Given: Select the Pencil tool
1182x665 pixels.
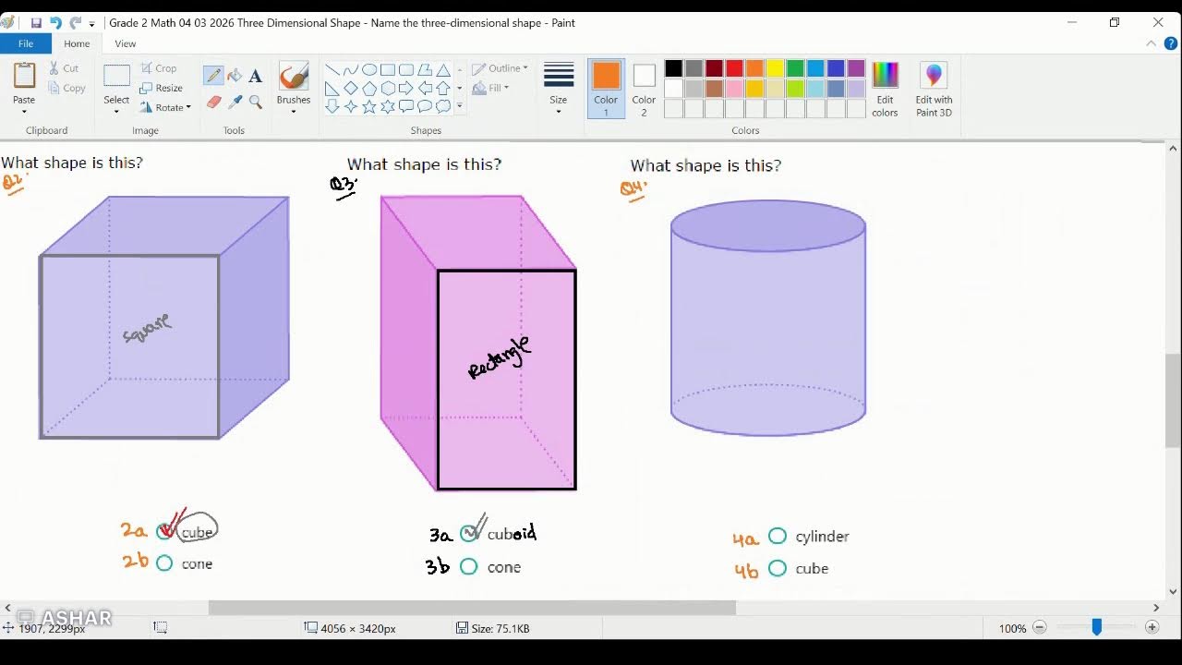Looking at the screenshot, I should point(213,76).
